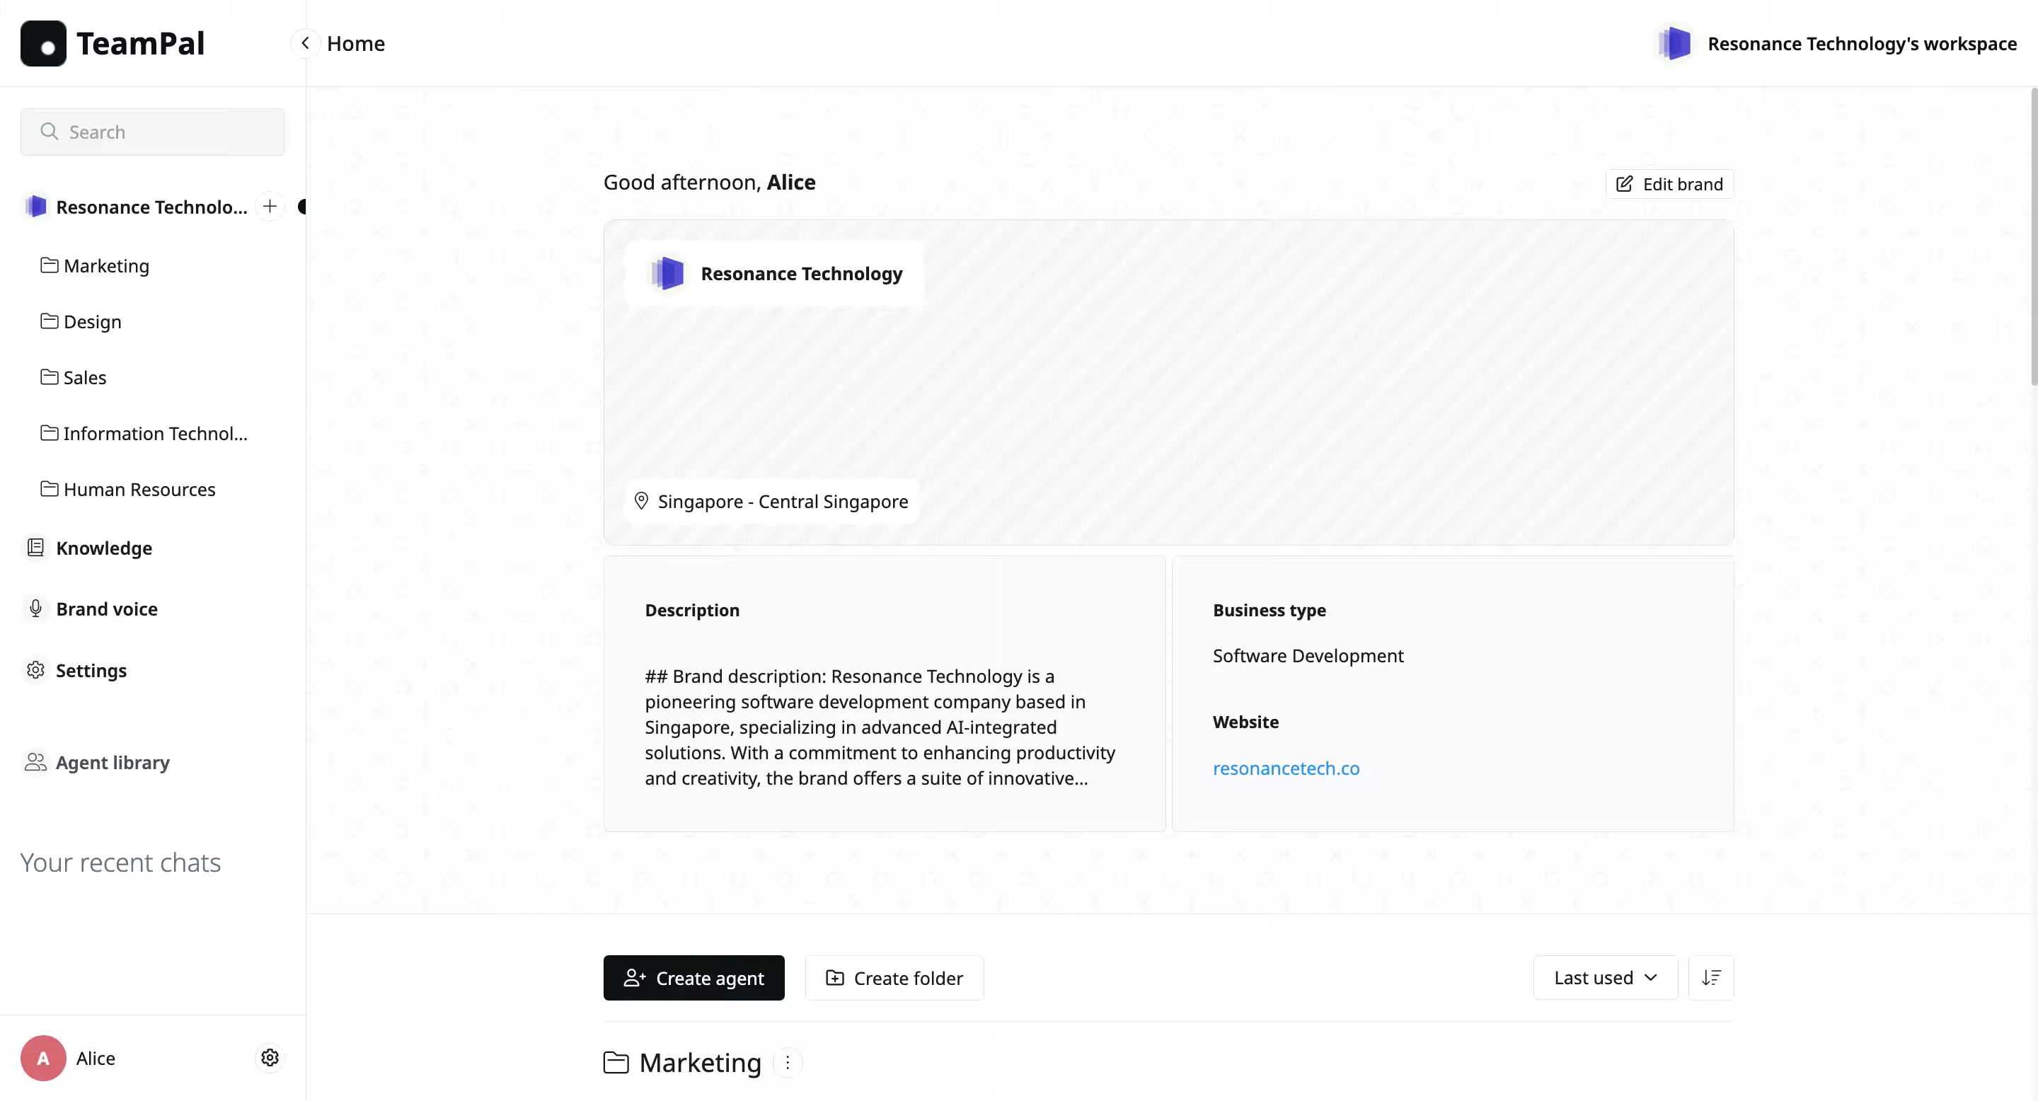
Task: Click the Create agent button
Action: tap(693, 978)
